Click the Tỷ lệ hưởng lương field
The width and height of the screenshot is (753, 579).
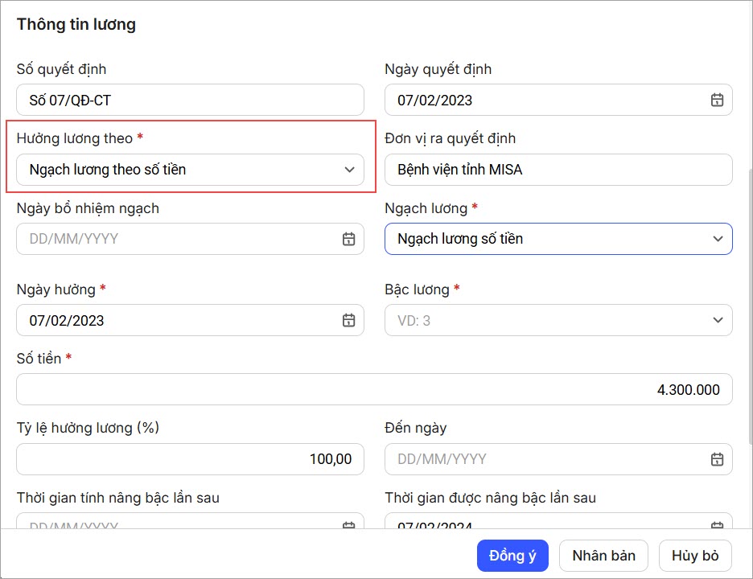coord(190,459)
